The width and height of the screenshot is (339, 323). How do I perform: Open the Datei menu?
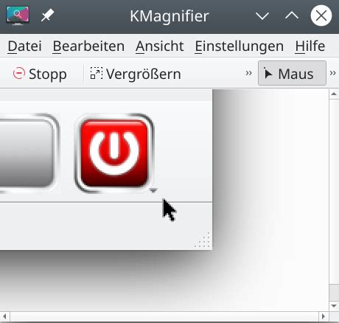click(24, 46)
